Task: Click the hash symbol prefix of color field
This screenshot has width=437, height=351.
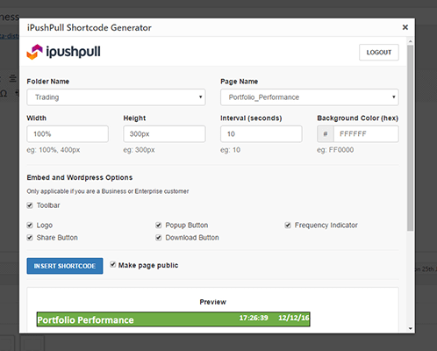Action: (x=326, y=134)
